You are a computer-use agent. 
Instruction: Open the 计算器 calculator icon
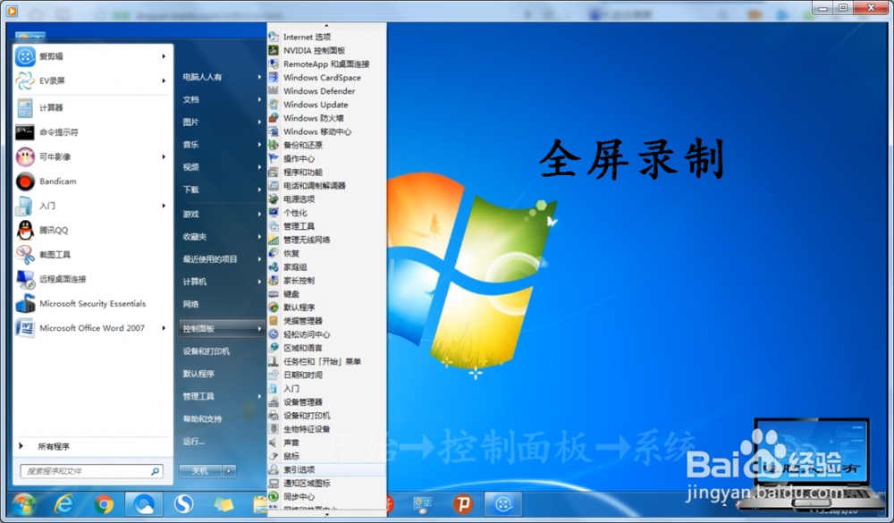(x=25, y=108)
